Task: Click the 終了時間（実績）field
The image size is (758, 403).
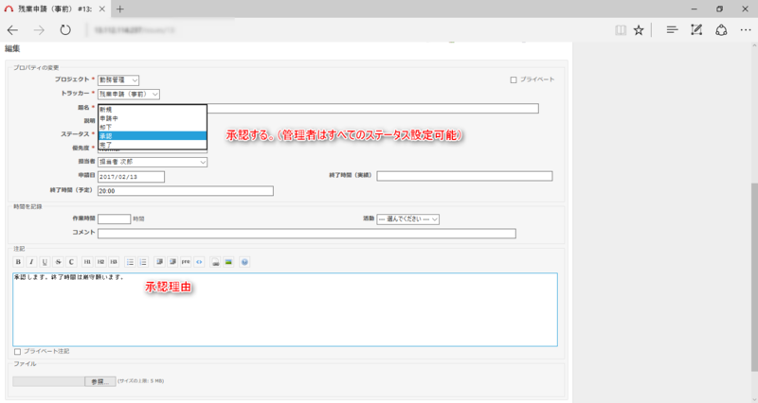Action: point(464,176)
